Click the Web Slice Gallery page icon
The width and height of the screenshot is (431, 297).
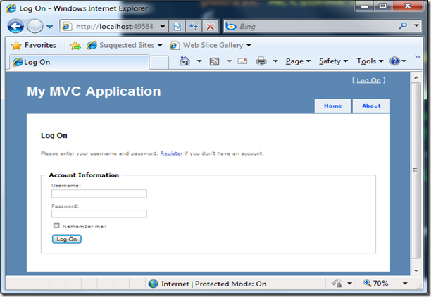[x=174, y=45]
